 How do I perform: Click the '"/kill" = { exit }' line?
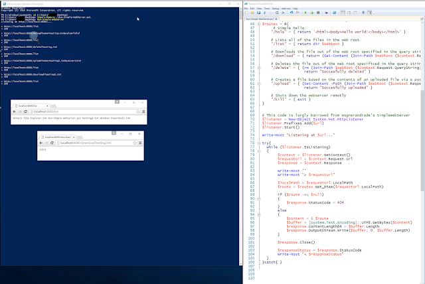tap(291, 100)
